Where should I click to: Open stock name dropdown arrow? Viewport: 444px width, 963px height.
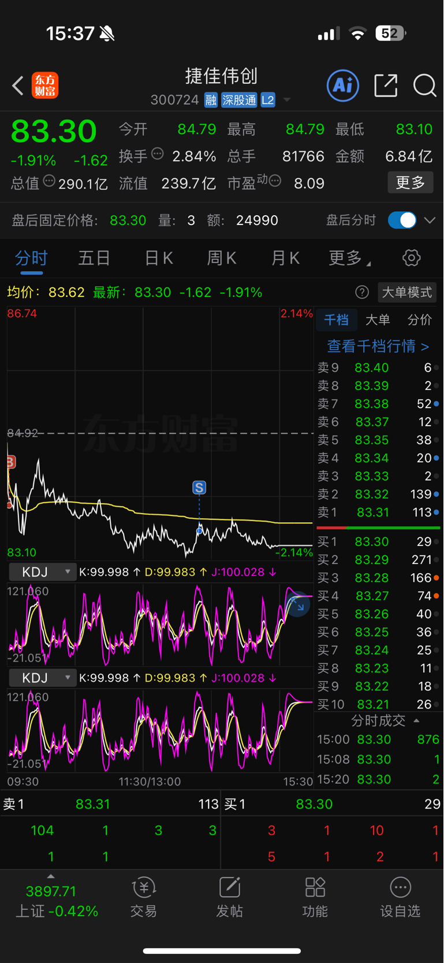(x=287, y=100)
